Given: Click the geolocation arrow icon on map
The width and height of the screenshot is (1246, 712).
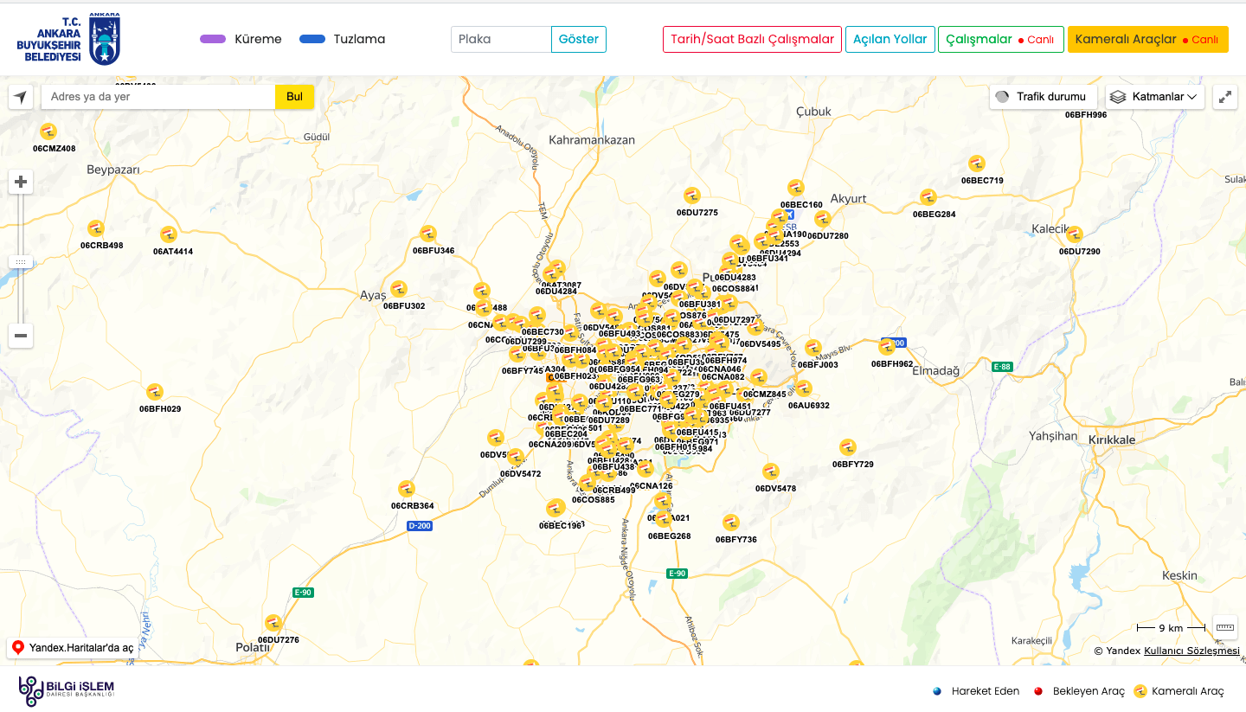Looking at the screenshot, I should (x=21, y=97).
